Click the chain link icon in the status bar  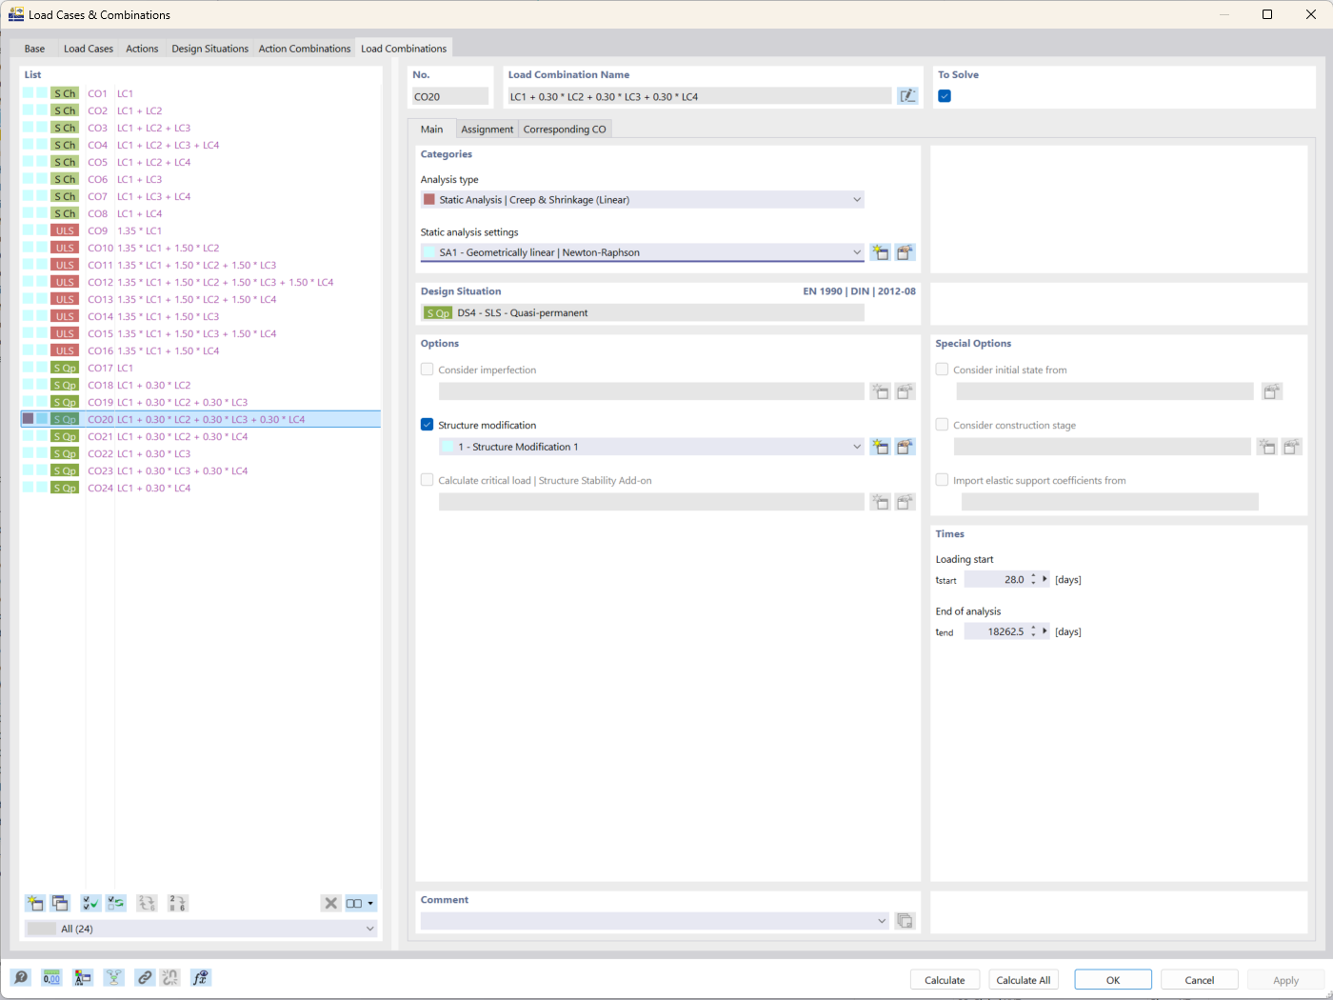(x=145, y=977)
